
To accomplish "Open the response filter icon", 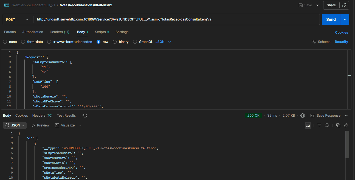I will pyautogui.click(x=319, y=125).
